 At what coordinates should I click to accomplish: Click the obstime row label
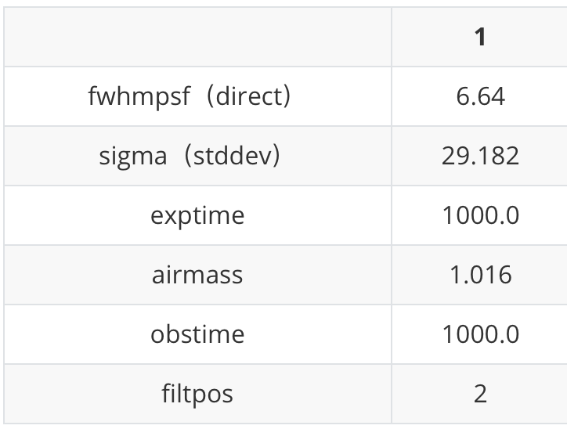197,334
